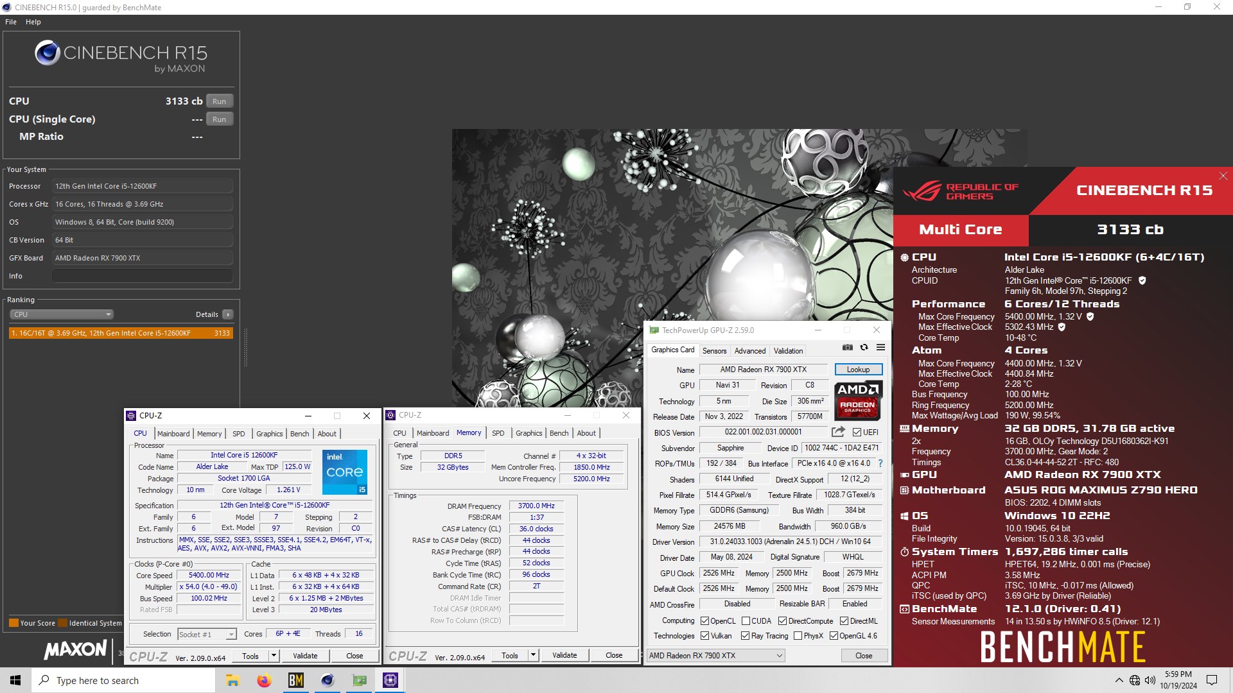Click Validate in left CPU-Z window

click(305, 656)
